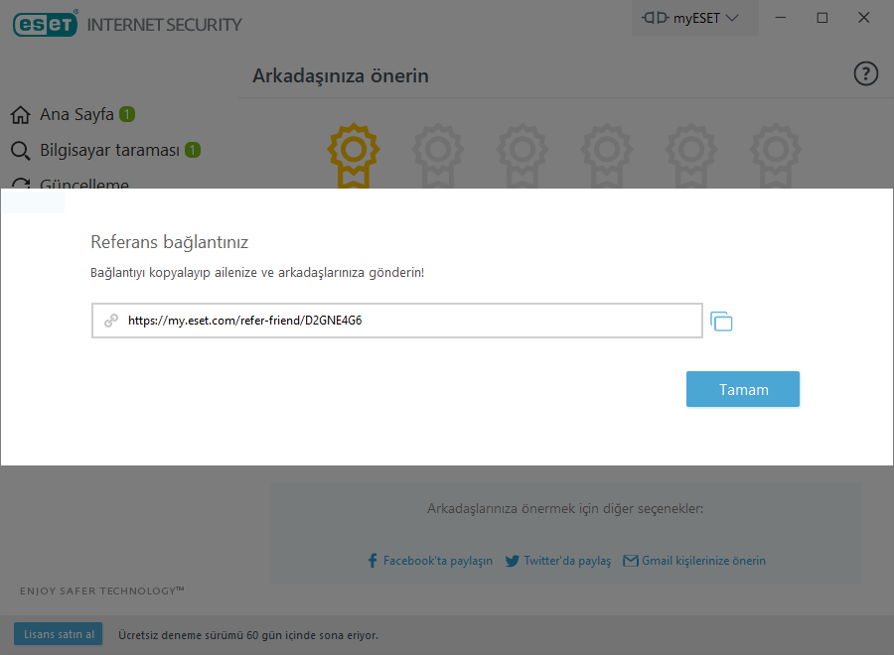Share via Facebook'ta paylaşın link
Screen dimensions: 894x655
pyautogui.click(x=438, y=561)
